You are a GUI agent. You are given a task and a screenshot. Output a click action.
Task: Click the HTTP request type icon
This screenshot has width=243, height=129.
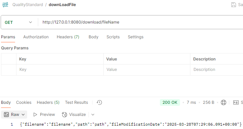(5, 5)
